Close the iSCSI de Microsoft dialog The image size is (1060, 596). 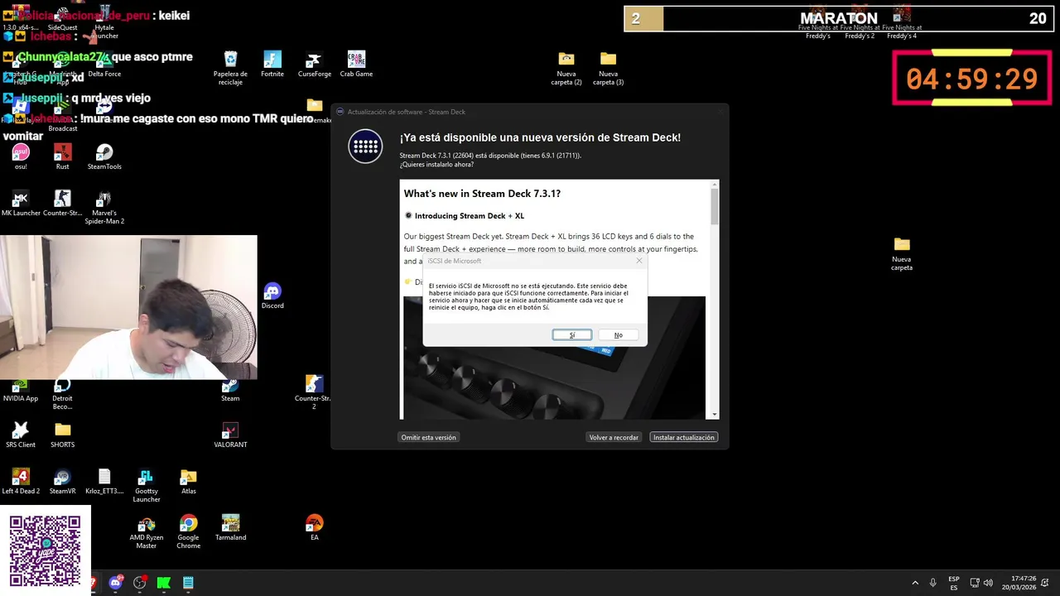click(x=638, y=261)
